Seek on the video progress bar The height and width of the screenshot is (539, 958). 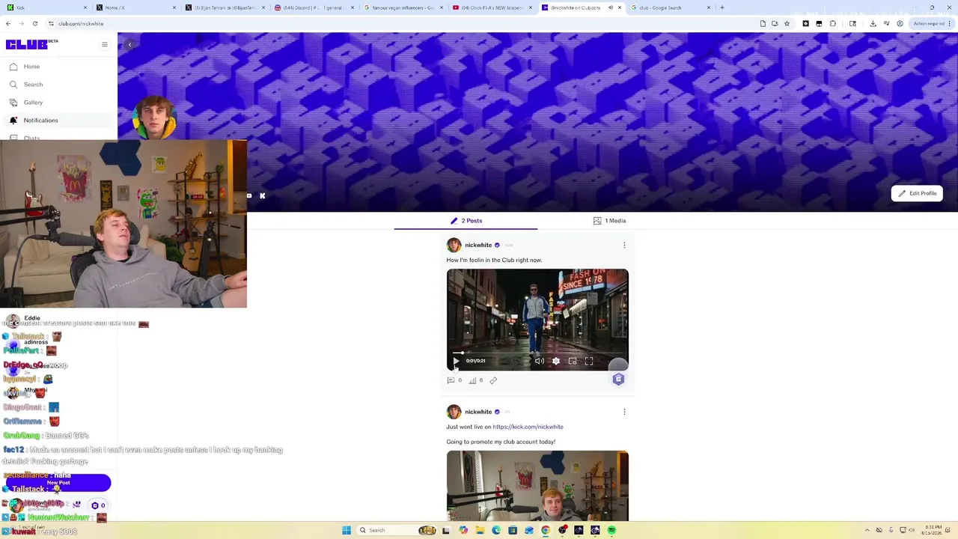coord(537,352)
